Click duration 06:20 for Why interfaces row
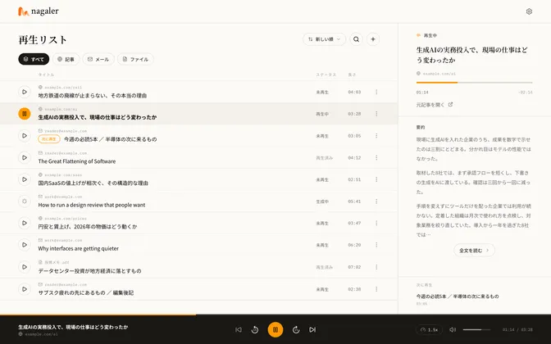551x344 pixels. [x=354, y=245]
